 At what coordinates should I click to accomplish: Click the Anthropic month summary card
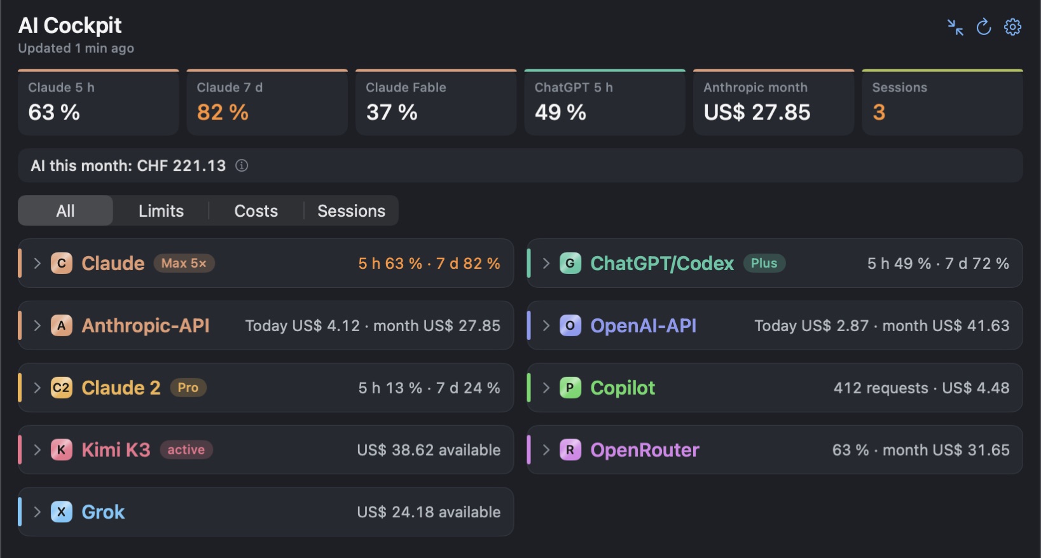point(773,102)
